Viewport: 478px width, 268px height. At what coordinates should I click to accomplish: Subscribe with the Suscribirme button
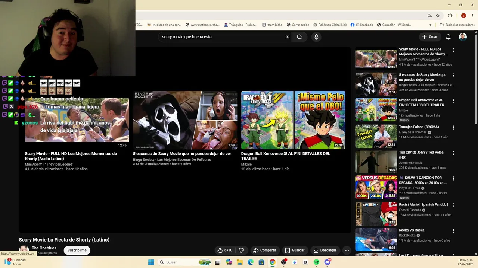click(77, 250)
